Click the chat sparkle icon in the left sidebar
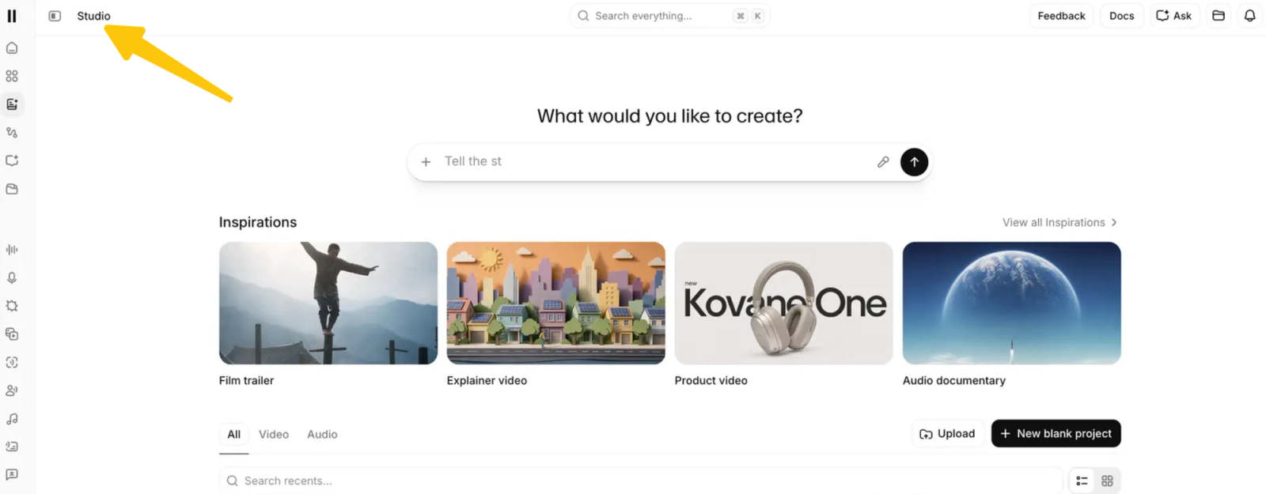This screenshot has height=494, width=1266. (12, 160)
